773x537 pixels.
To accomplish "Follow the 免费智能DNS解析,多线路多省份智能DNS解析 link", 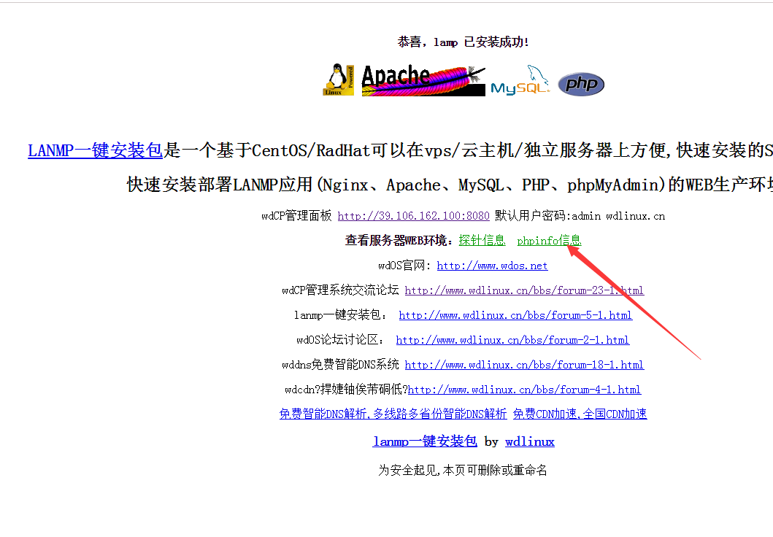I will pyautogui.click(x=393, y=414).
